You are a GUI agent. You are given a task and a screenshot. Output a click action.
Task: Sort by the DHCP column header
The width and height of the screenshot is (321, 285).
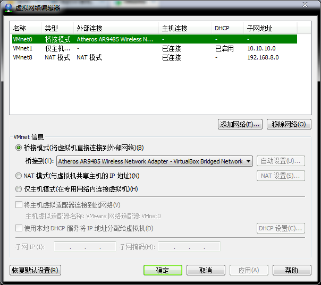coord(228,28)
